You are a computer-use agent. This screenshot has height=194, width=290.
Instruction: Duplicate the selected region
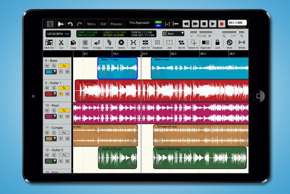coord(205,44)
